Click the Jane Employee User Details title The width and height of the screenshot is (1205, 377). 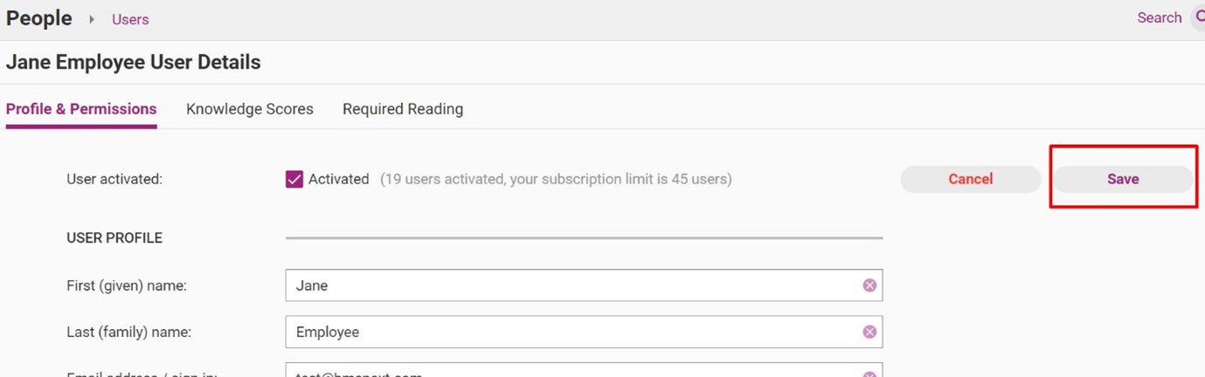pos(134,63)
